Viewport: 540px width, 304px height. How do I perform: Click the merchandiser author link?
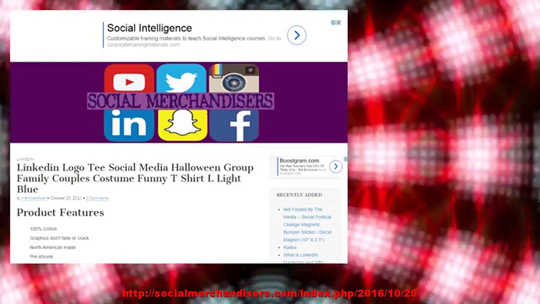[x=34, y=198]
